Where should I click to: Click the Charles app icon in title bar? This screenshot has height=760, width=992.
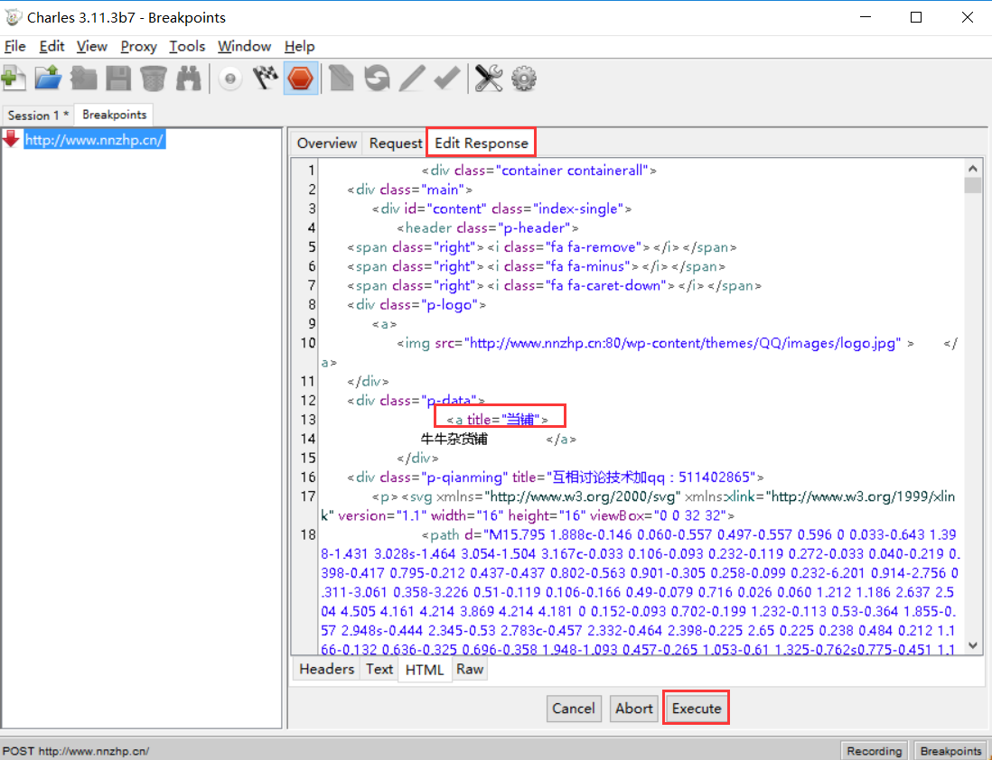(13, 17)
